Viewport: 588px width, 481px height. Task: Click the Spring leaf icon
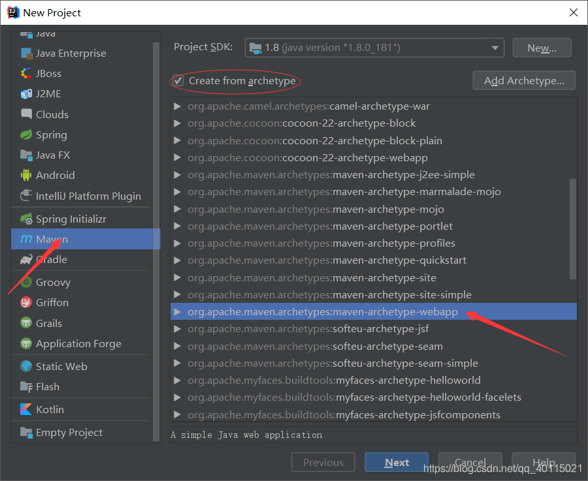26,134
